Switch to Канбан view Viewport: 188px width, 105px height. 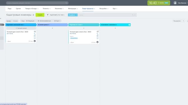tap(9, 21)
